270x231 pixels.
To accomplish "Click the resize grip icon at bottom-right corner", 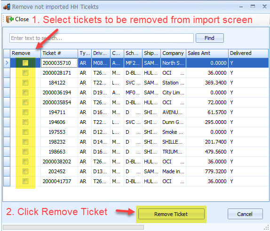I will tap(266, 227).
